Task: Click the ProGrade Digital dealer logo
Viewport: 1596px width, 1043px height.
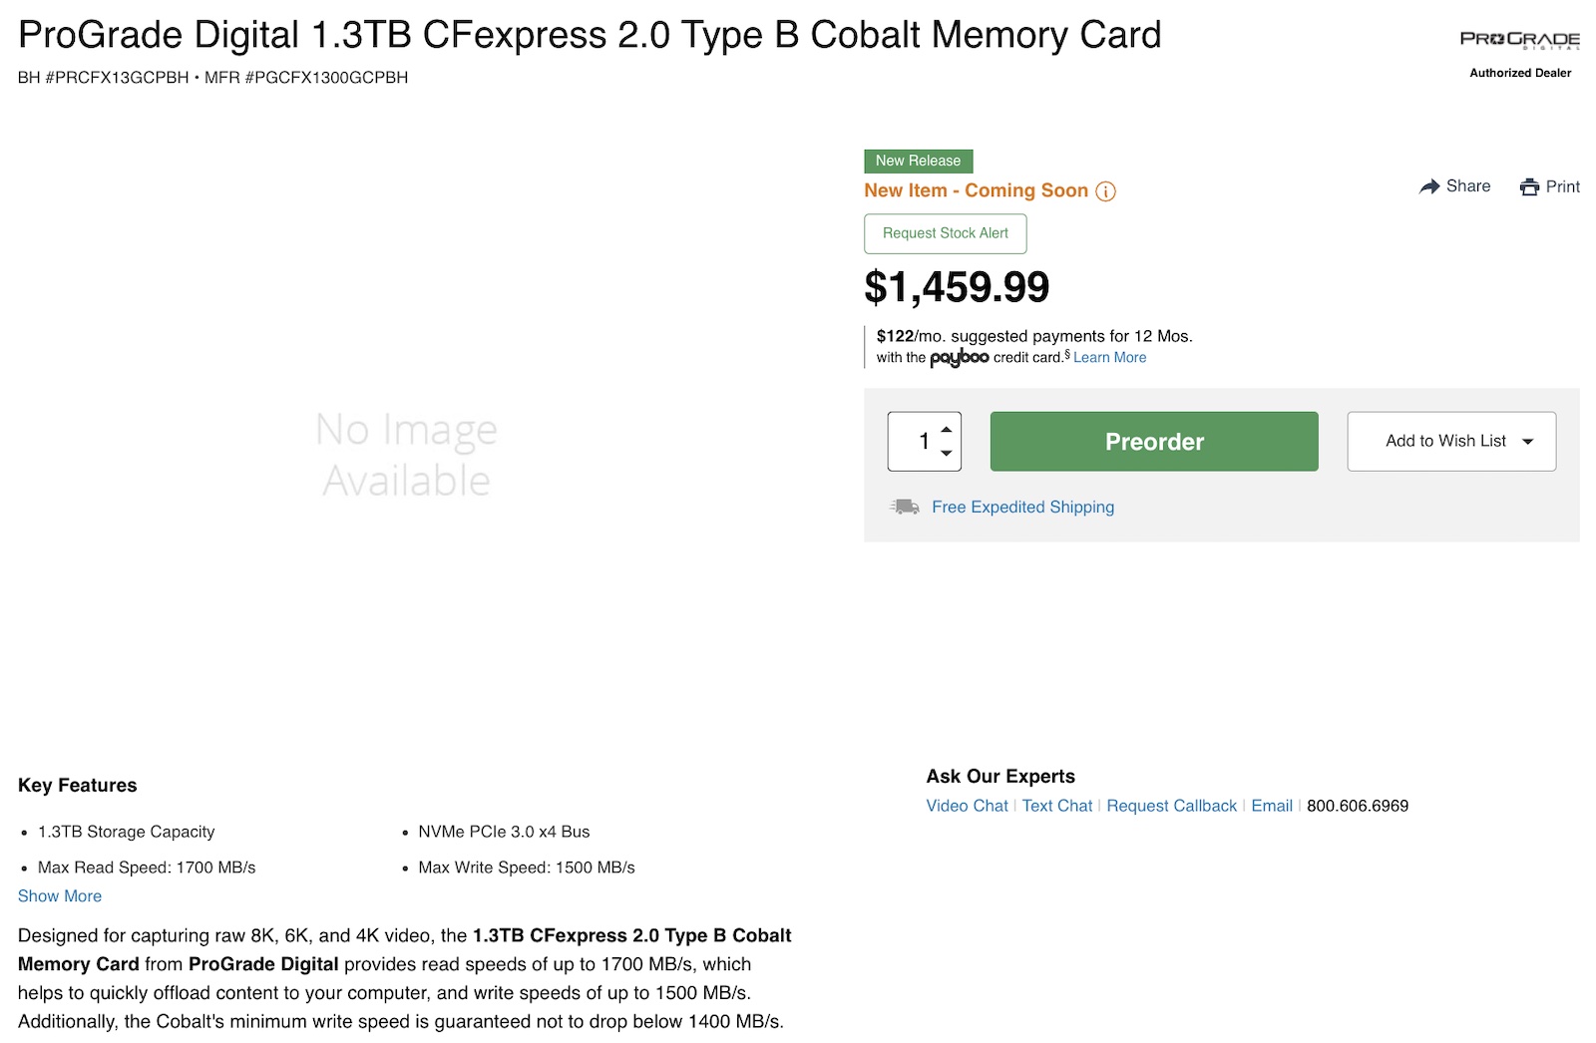Action: (x=1518, y=40)
